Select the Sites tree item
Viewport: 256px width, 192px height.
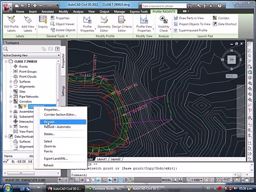(22, 91)
